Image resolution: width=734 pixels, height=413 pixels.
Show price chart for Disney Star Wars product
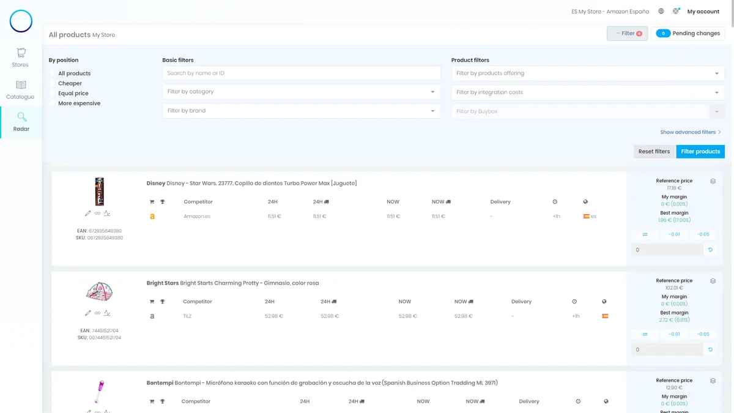click(x=107, y=214)
